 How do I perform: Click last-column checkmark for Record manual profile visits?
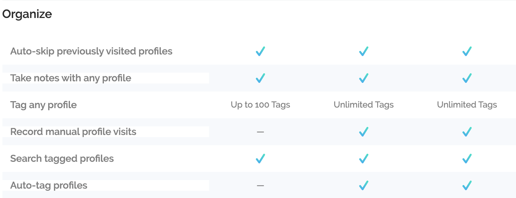click(467, 132)
